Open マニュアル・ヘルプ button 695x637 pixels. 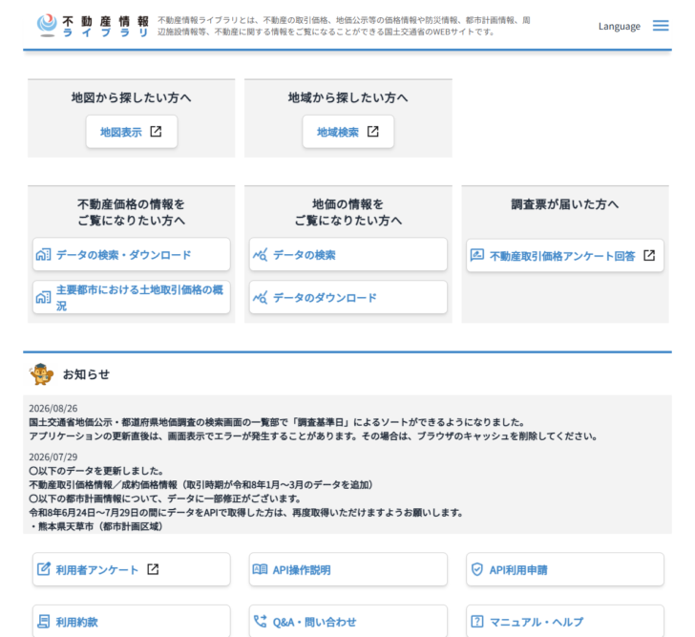click(565, 621)
